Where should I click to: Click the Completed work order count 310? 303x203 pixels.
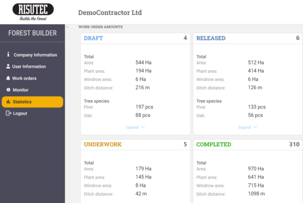pyautogui.click(x=294, y=144)
